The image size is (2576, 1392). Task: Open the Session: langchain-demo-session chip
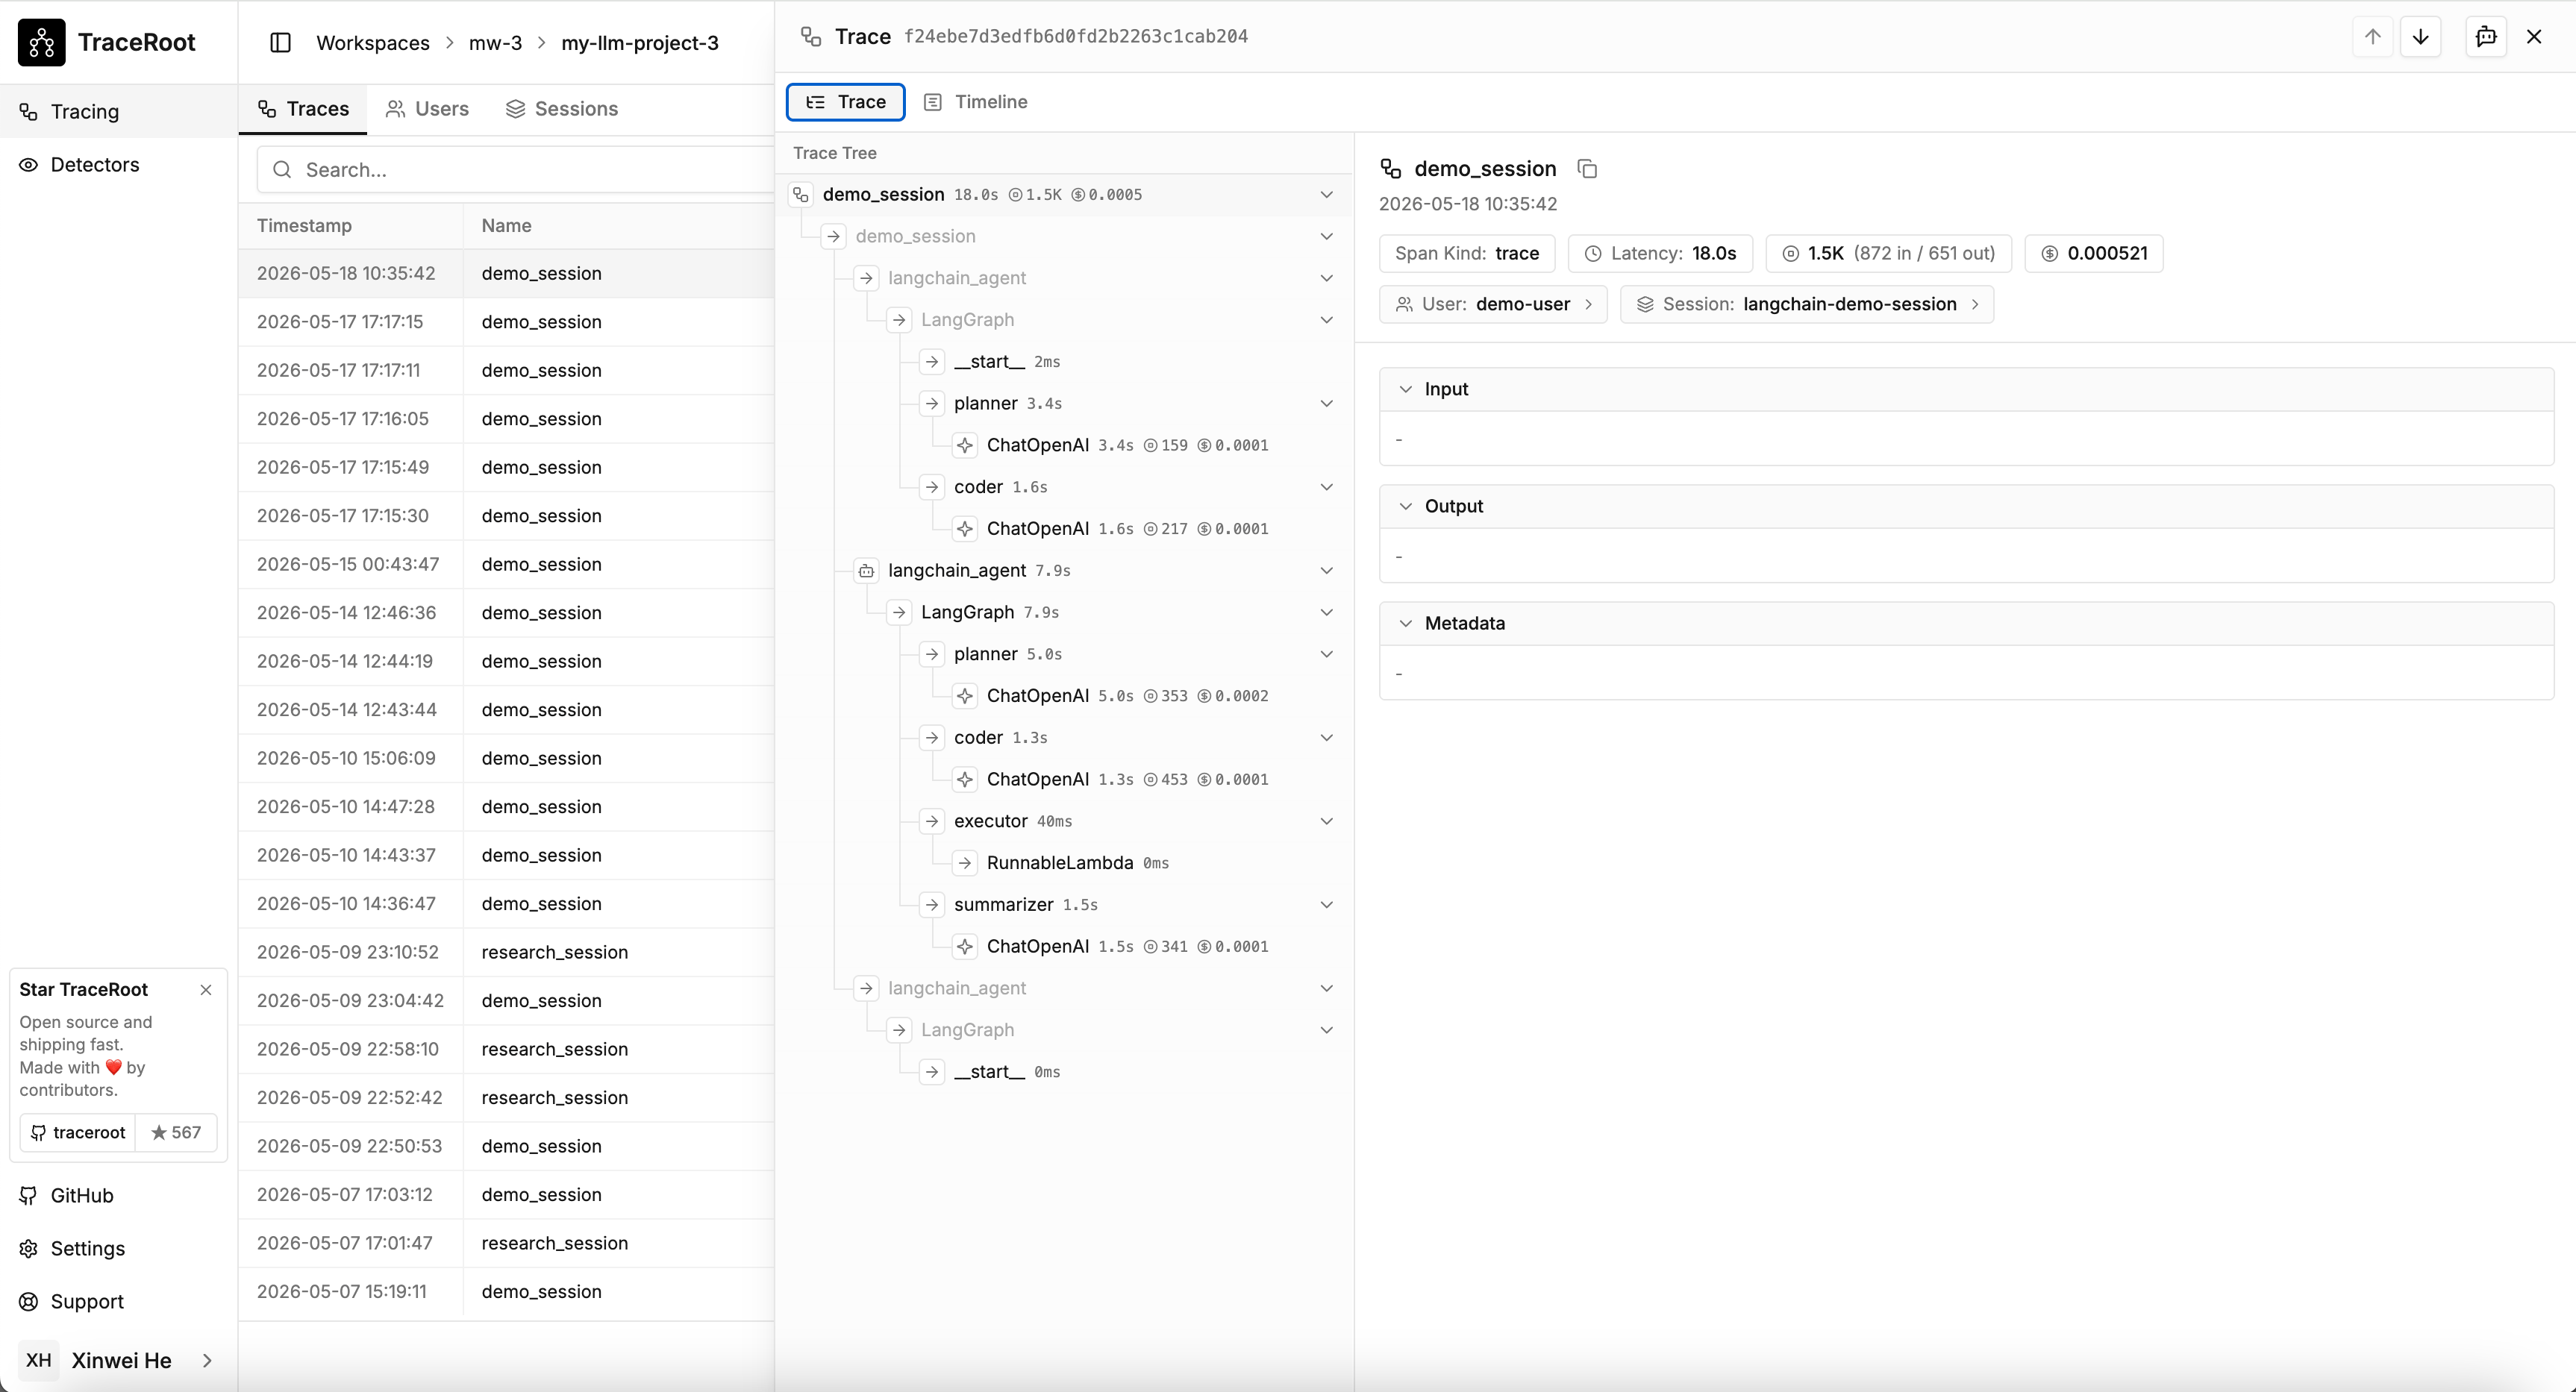tap(1807, 304)
